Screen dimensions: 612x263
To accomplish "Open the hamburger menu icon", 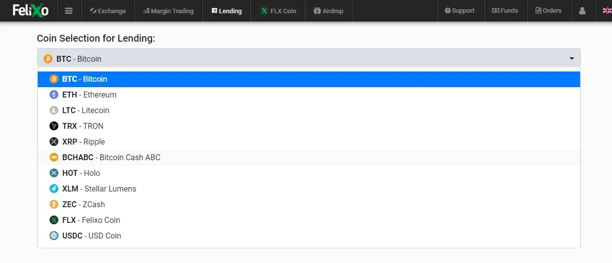I will pos(69,11).
